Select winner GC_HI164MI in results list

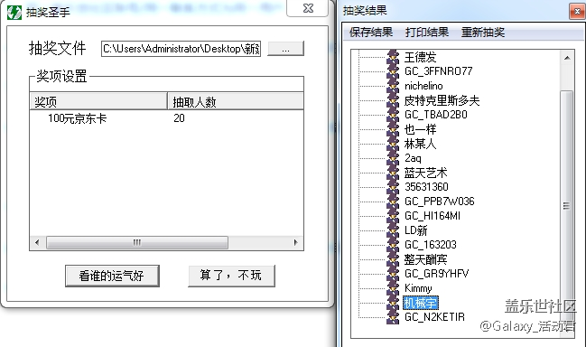pos(433,216)
